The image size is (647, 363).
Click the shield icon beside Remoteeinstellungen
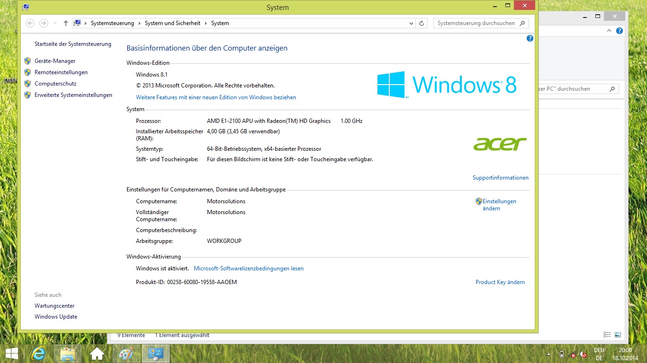(x=27, y=72)
